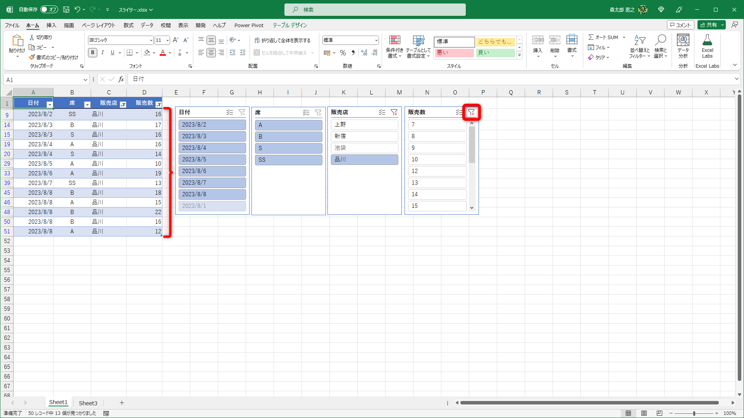The width and height of the screenshot is (744, 418).
Task: Open the 販売数 column filter dropdown
Action: 158,104
